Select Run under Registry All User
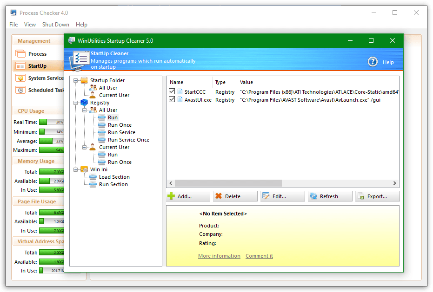 coord(113,118)
